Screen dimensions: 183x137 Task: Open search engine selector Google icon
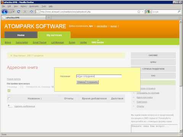coord(148,12)
